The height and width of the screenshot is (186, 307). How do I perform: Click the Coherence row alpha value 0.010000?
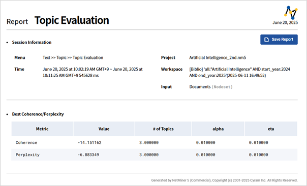[205, 142]
